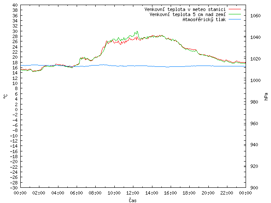Click the 04:00 time axis label
Image resolution: width=271 pixels, height=203 pixels.
58,193
